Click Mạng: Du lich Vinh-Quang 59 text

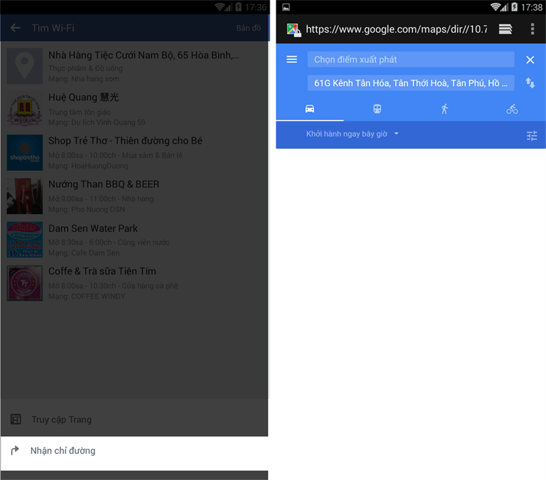click(97, 122)
